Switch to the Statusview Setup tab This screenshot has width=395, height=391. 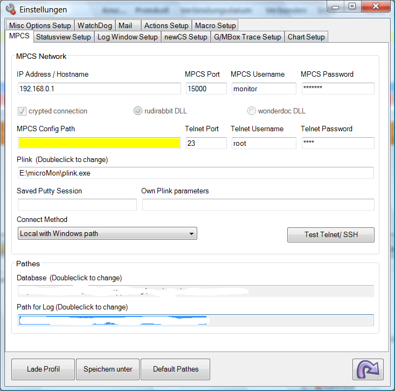pos(63,37)
